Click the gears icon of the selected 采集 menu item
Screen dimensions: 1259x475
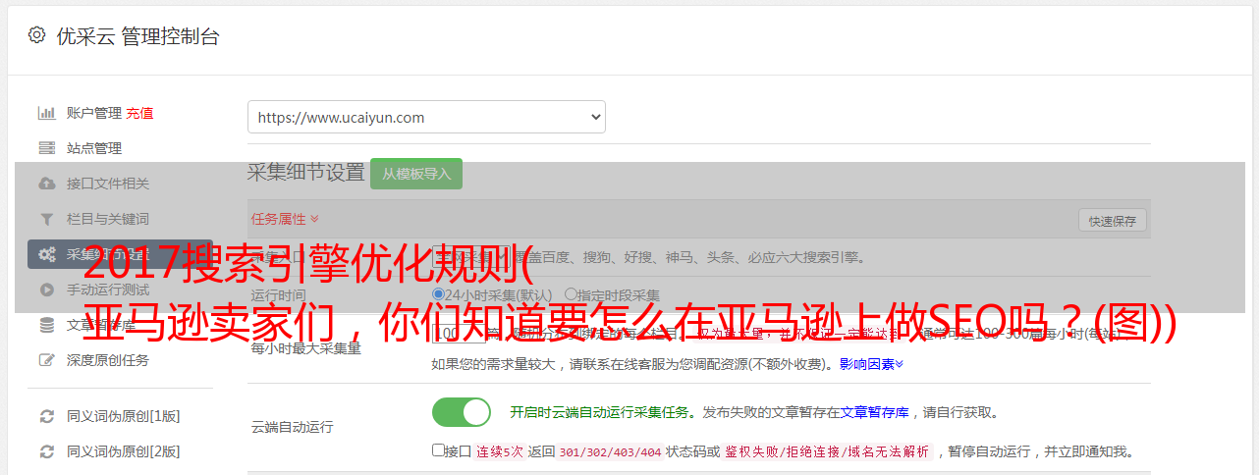pos(46,254)
